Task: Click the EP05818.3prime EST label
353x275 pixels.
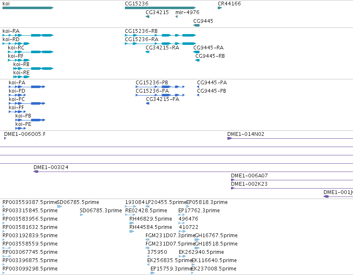Action: click(x=207, y=202)
